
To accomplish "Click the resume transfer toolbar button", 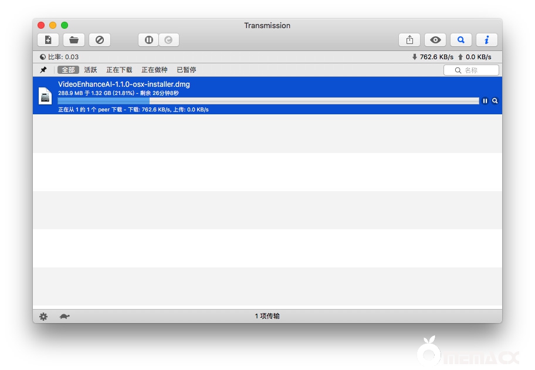I will pyautogui.click(x=169, y=40).
